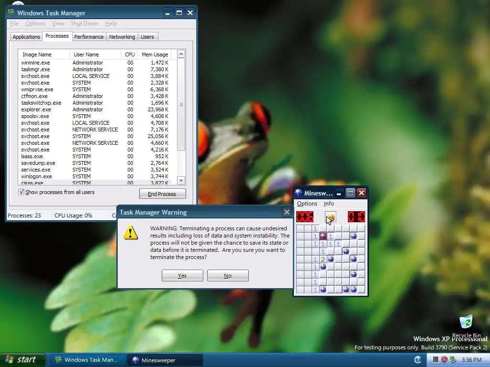Click the 23,968 K memory value
Viewport: 490px width, 367px height.
(x=158, y=109)
